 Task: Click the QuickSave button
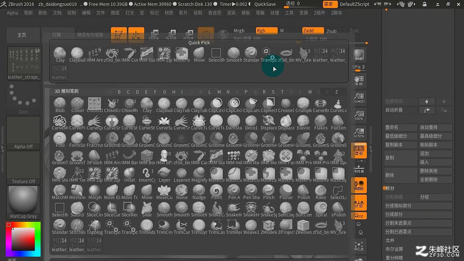pyautogui.click(x=265, y=4)
